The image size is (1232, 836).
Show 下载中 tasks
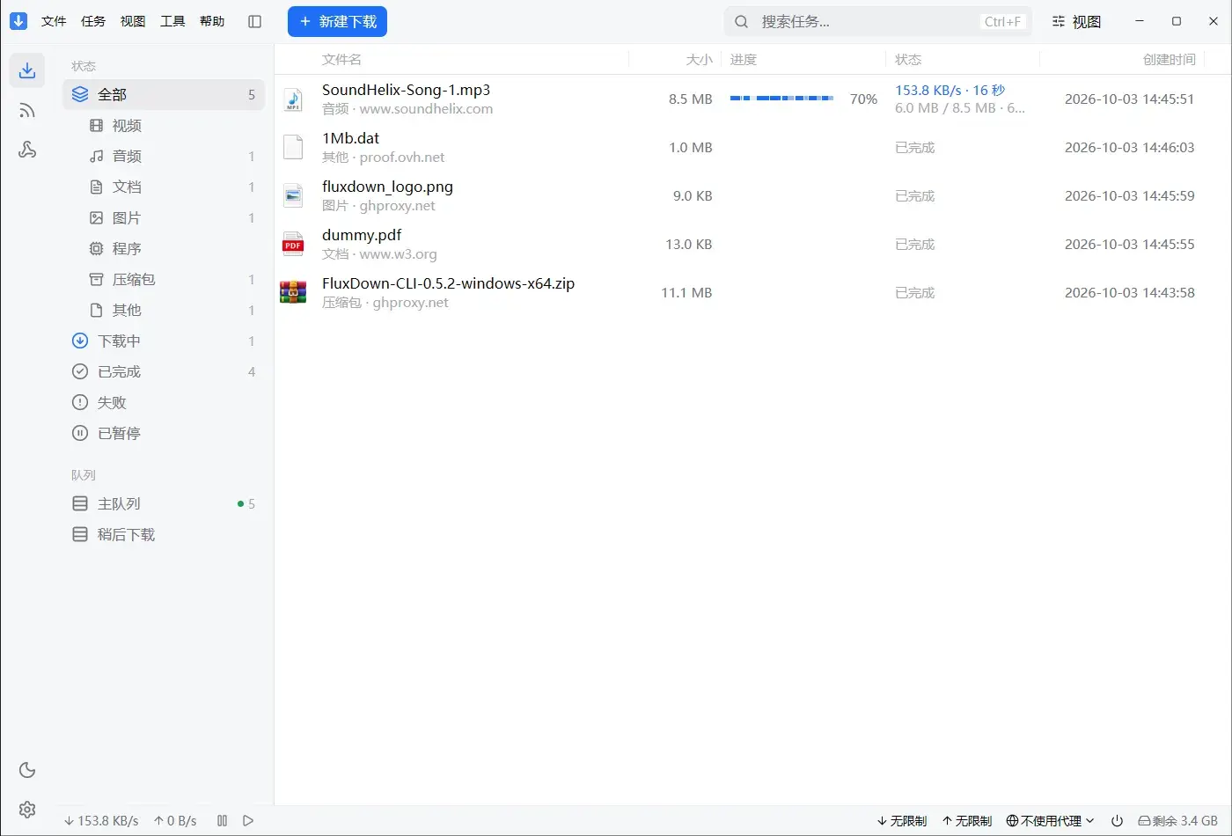[x=164, y=341]
